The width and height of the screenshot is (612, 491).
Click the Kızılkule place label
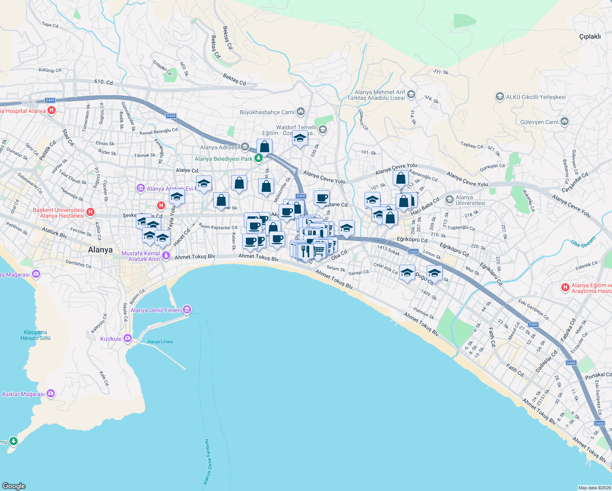coord(111,339)
